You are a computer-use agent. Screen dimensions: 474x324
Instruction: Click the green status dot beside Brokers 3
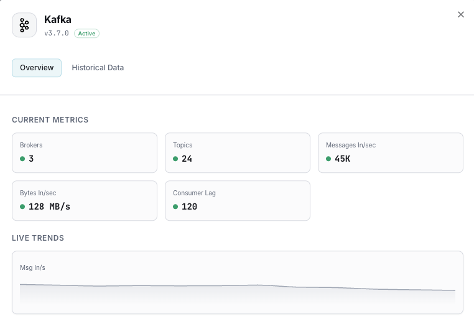[22, 159]
